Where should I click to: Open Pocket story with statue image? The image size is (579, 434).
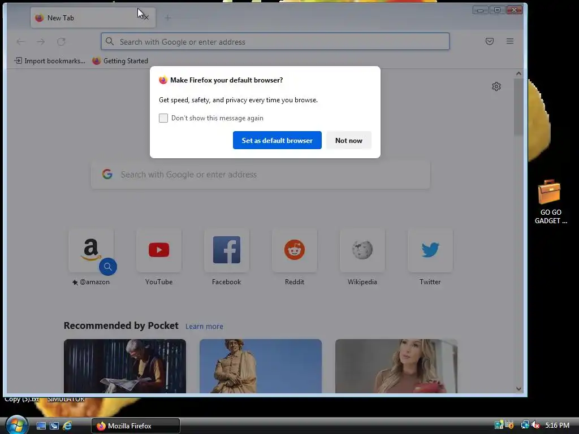click(261, 366)
